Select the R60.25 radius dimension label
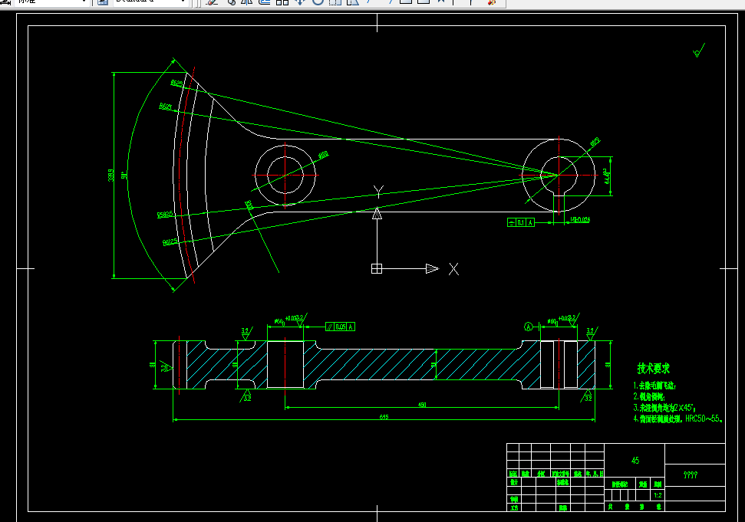Screen dimensions: 745x522 click(x=170, y=242)
